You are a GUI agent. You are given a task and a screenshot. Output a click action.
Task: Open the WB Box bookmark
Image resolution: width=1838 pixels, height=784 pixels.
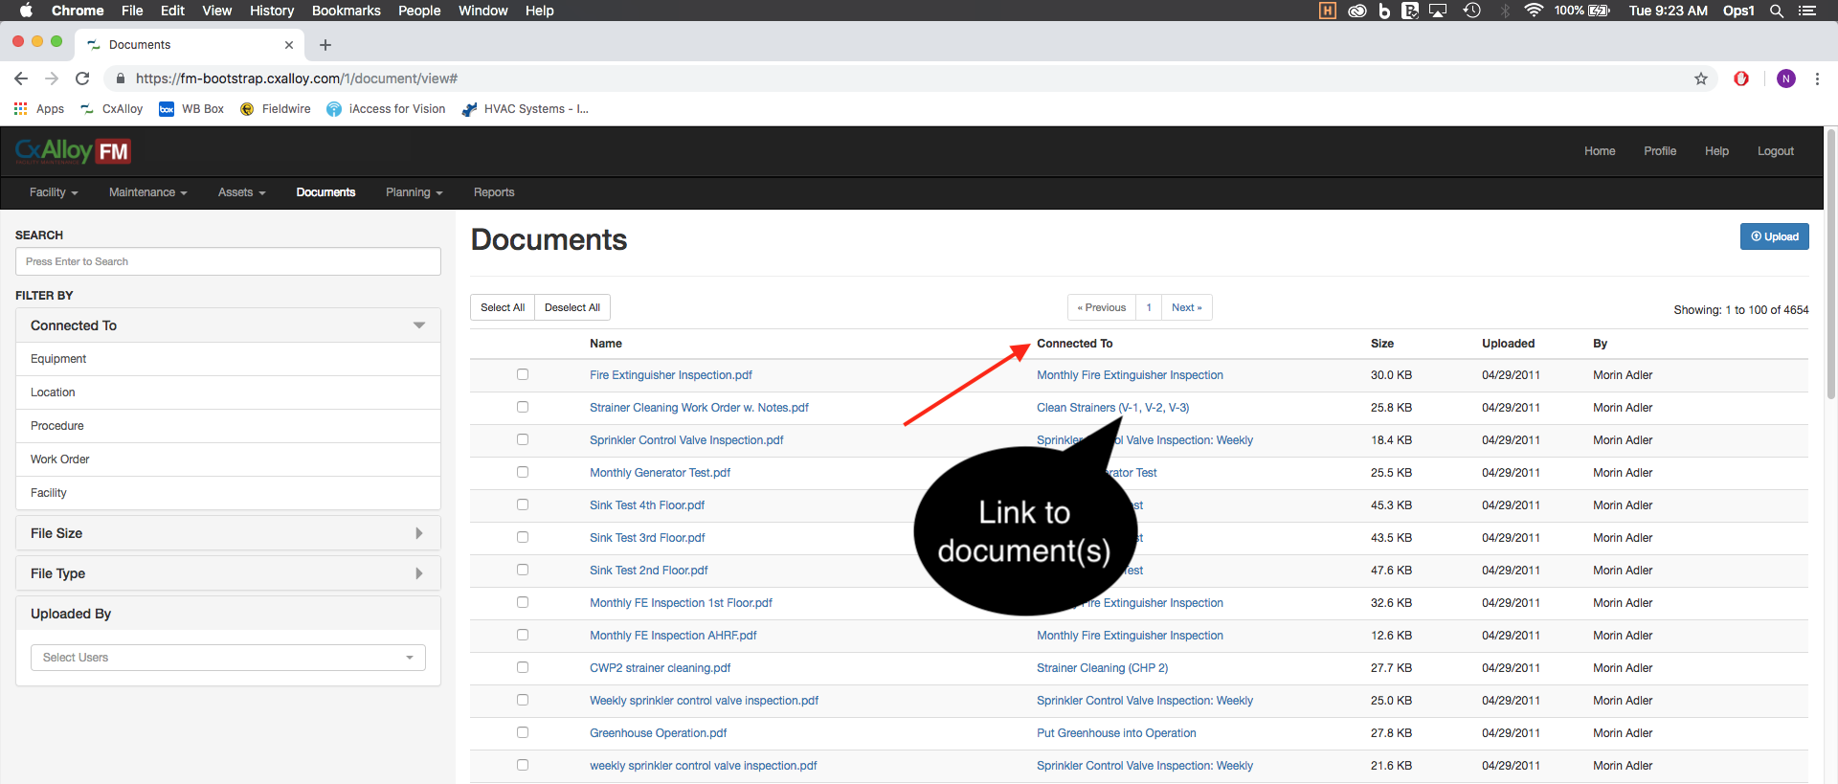191,109
